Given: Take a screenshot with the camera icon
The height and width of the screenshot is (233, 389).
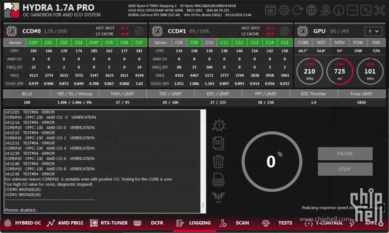Looking at the screenshot, I should 270,10.
